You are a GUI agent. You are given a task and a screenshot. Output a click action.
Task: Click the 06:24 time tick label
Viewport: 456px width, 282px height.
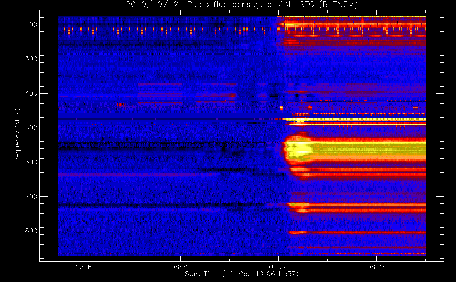pos(278,267)
